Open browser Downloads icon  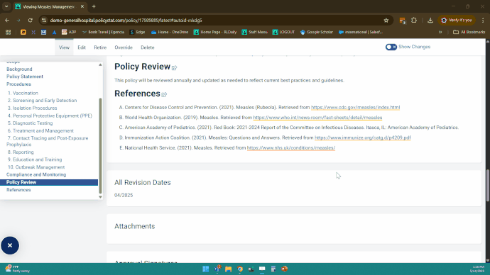click(x=430, y=21)
